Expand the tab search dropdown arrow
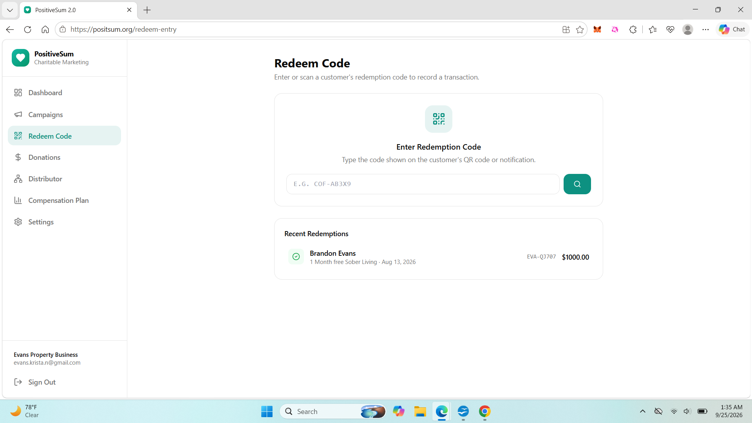This screenshot has height=423, width=752. click(x=10, y=10)
